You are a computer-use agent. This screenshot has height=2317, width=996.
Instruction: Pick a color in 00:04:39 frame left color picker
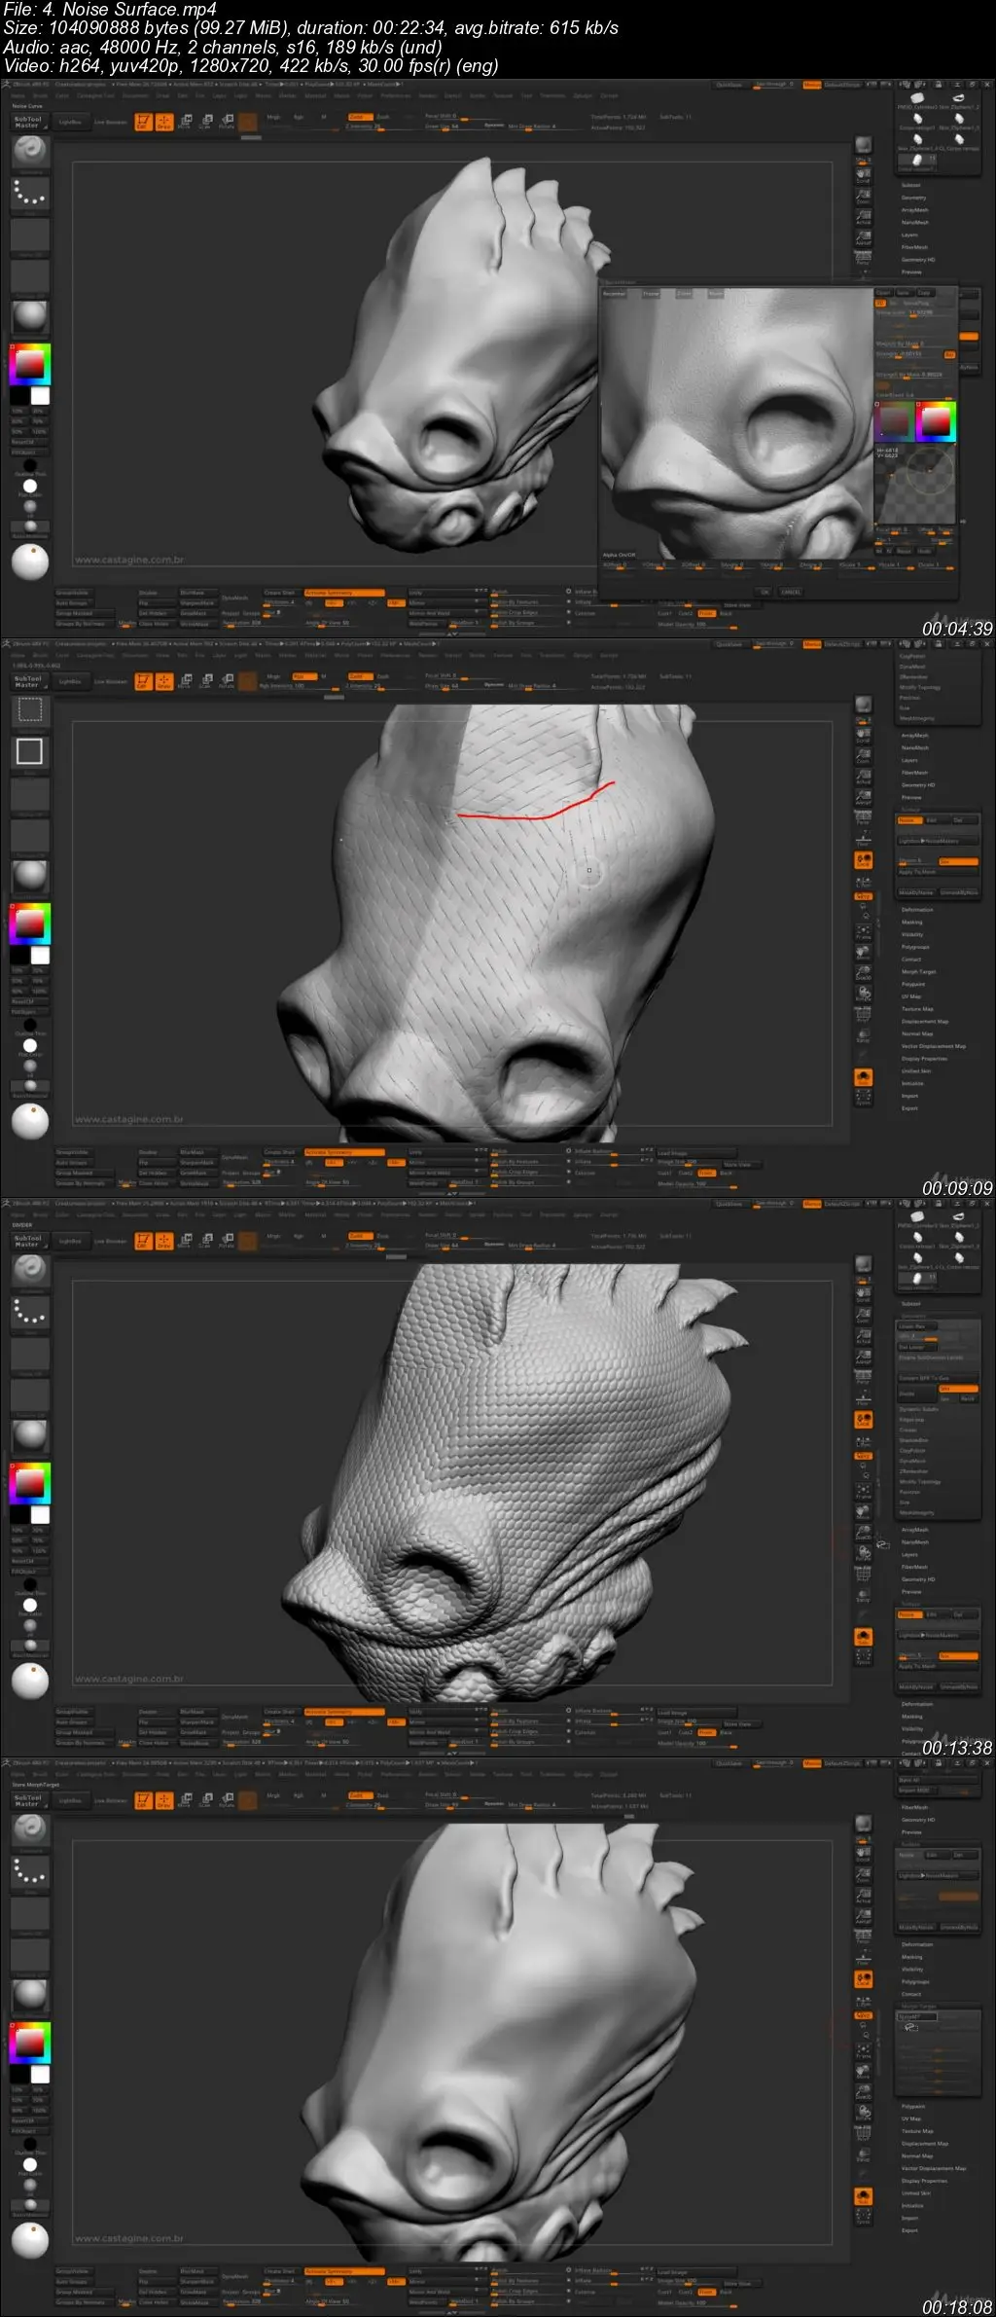[30, 363]
